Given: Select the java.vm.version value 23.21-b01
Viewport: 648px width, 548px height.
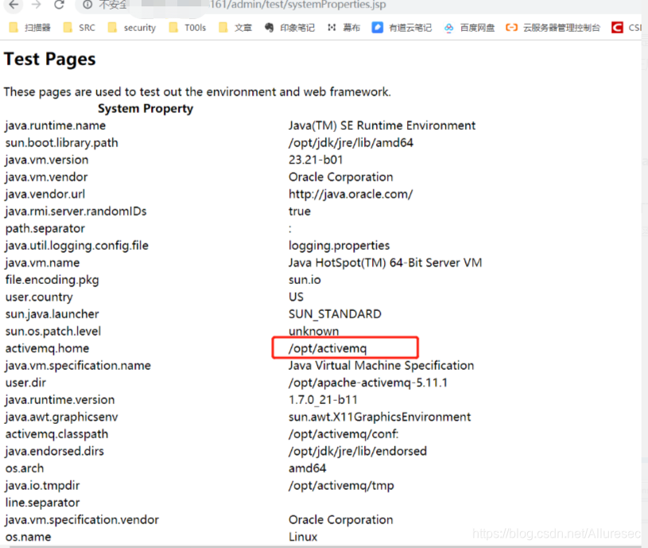Looking at the screenshot, I should point(316,160).
